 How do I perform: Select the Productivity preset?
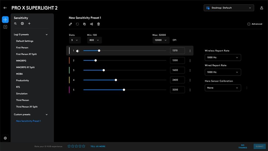(22, 81)
